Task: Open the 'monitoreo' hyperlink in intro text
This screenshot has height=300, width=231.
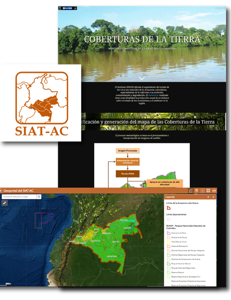Action: 153,95
